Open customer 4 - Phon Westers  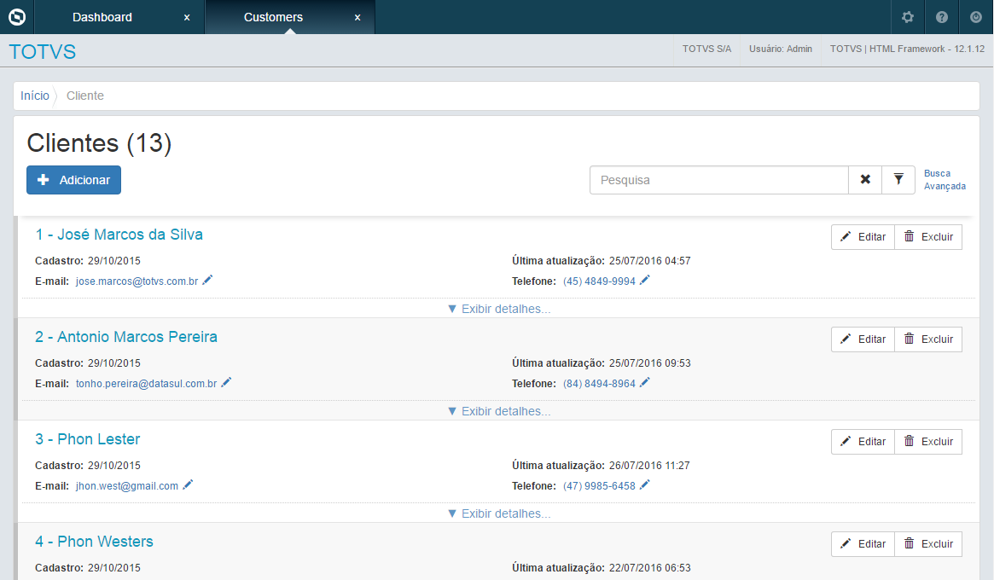tap(94, 542)
